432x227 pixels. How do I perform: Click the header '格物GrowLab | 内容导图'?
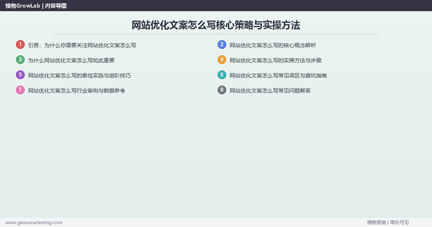[36, 6]
